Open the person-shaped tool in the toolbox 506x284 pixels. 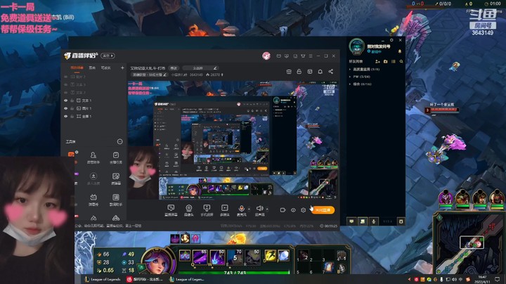point(93,157)
